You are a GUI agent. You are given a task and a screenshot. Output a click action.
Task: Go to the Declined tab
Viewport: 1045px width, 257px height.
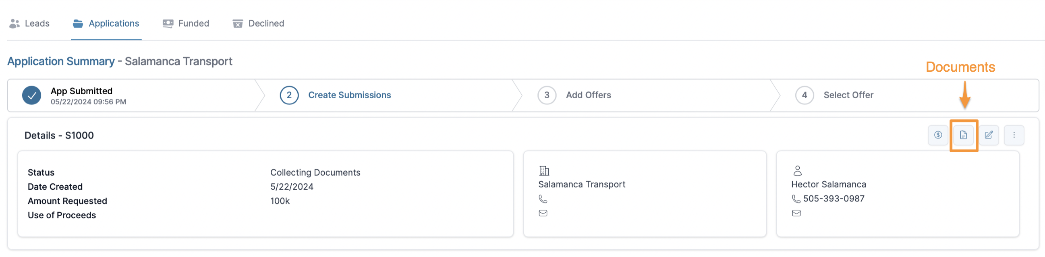[258, 23]
